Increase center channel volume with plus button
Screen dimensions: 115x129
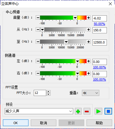pos(89,18)
